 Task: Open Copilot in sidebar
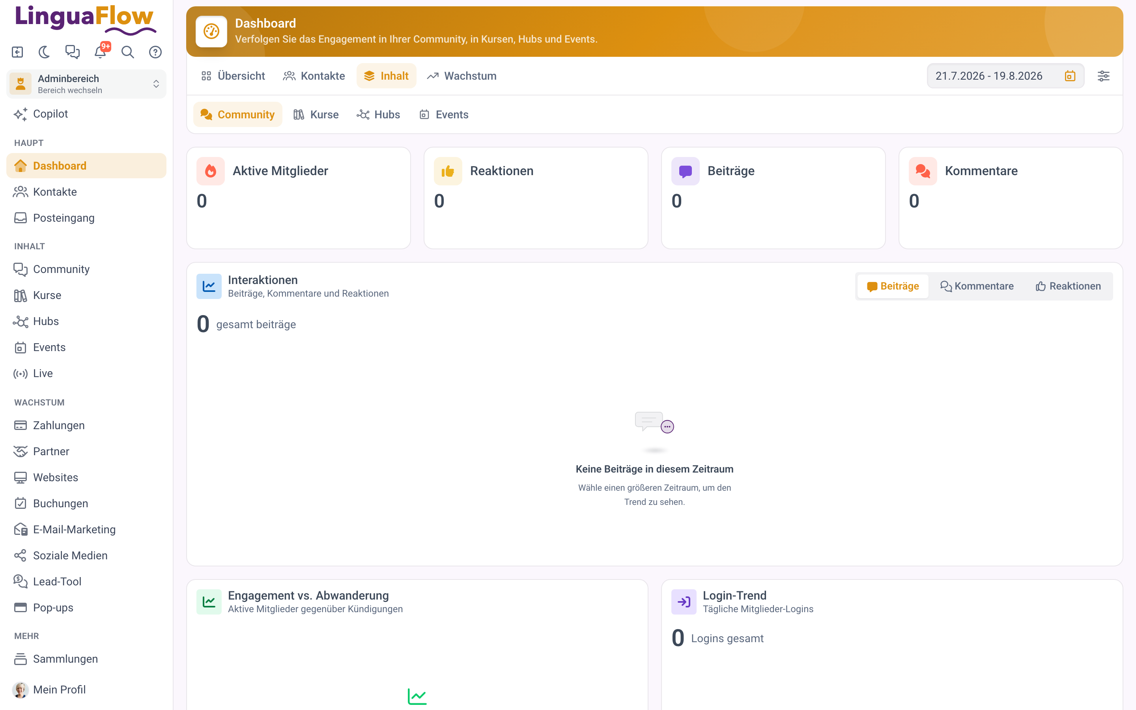pyautogui.click(x=86, y=114)
